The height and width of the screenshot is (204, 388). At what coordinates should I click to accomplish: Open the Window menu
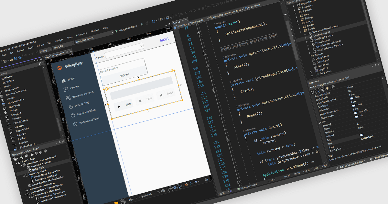(x=95, y=31)
